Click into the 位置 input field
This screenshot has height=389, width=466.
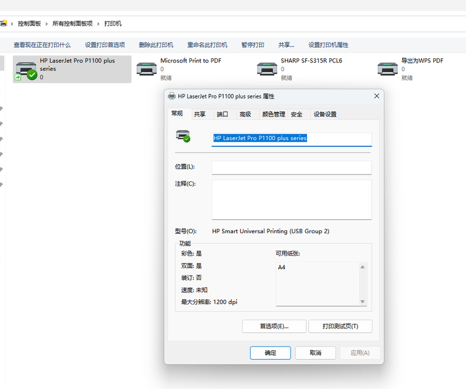[291, 167]
